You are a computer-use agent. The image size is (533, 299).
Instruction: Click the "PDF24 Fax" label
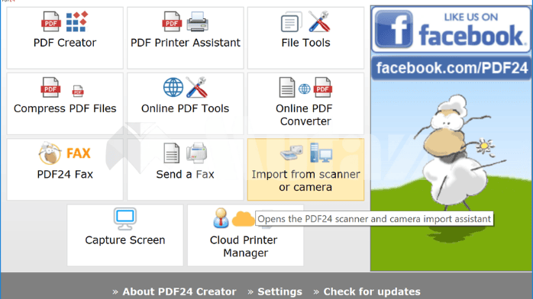click(65, 175)
